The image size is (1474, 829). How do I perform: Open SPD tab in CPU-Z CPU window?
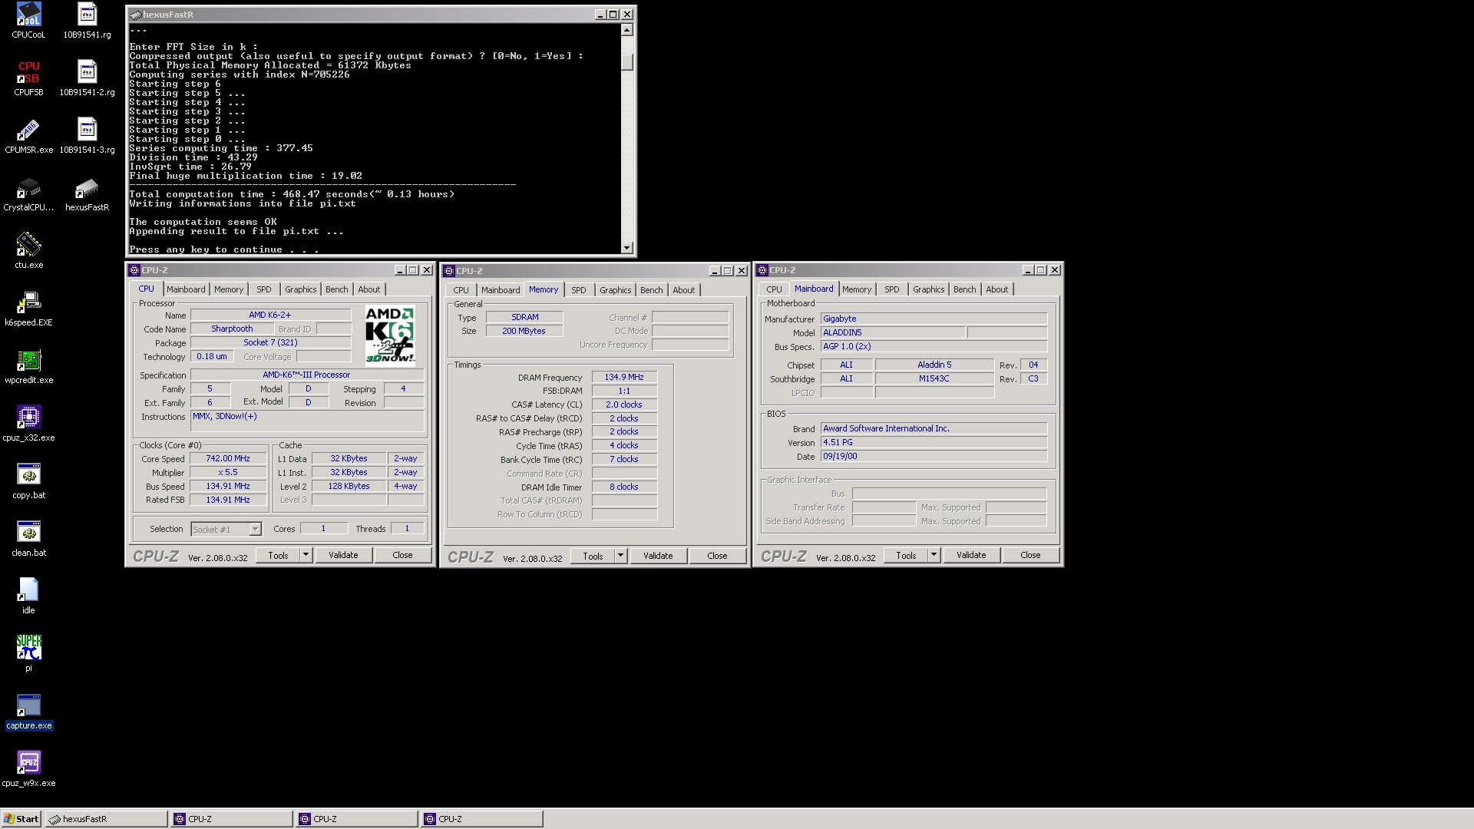click(264, 289)
